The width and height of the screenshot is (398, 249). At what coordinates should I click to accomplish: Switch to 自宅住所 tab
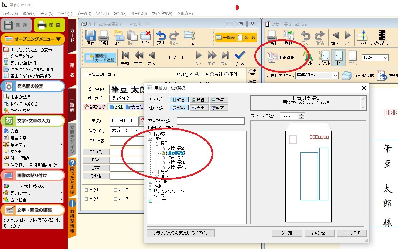tap(95, 107)
